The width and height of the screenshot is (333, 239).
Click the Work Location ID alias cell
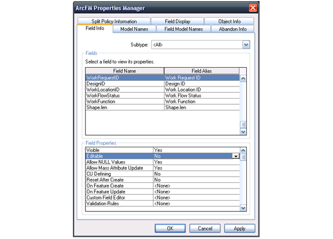pyautogui.click(x=202, y=89)
